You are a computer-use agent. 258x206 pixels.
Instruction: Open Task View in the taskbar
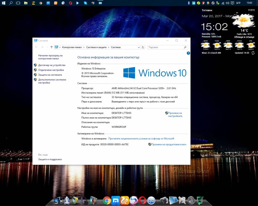[x=18, y=3]
